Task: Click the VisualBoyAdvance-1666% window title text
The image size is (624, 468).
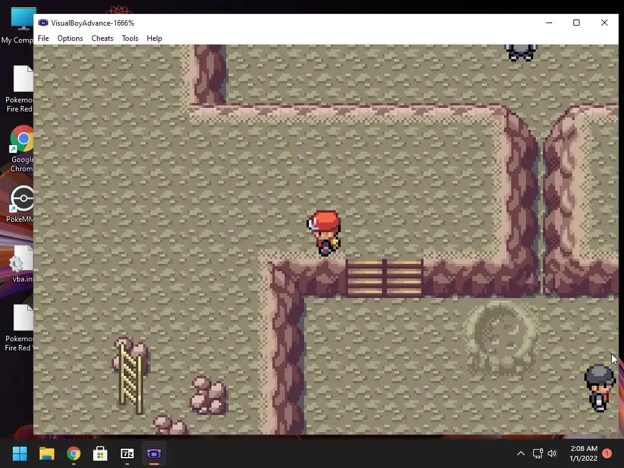Action: [93, 23]
